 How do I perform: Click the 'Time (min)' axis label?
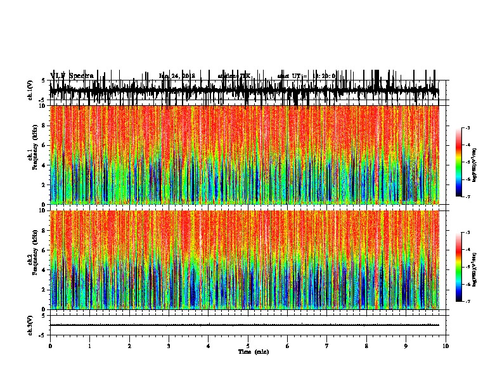(x=254, y=352)
